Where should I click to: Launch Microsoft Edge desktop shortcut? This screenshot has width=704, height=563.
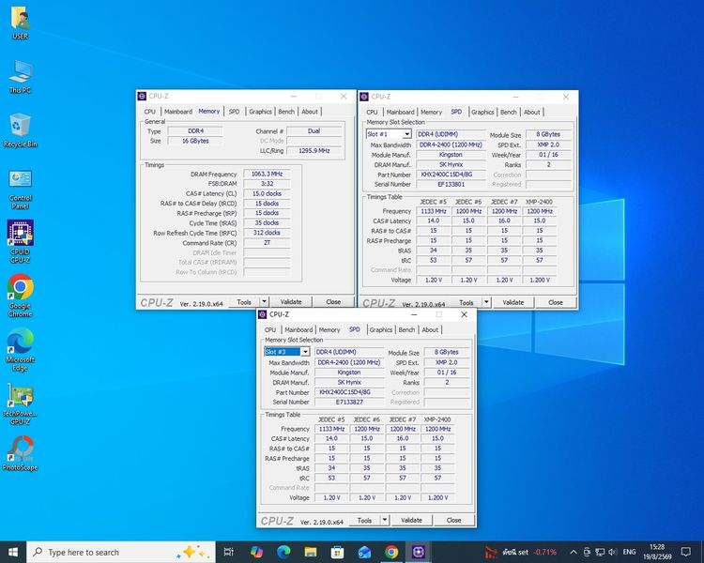pos(20,349)
